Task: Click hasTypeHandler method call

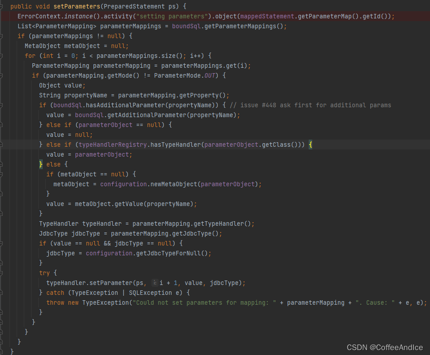Action: (175, 145)
